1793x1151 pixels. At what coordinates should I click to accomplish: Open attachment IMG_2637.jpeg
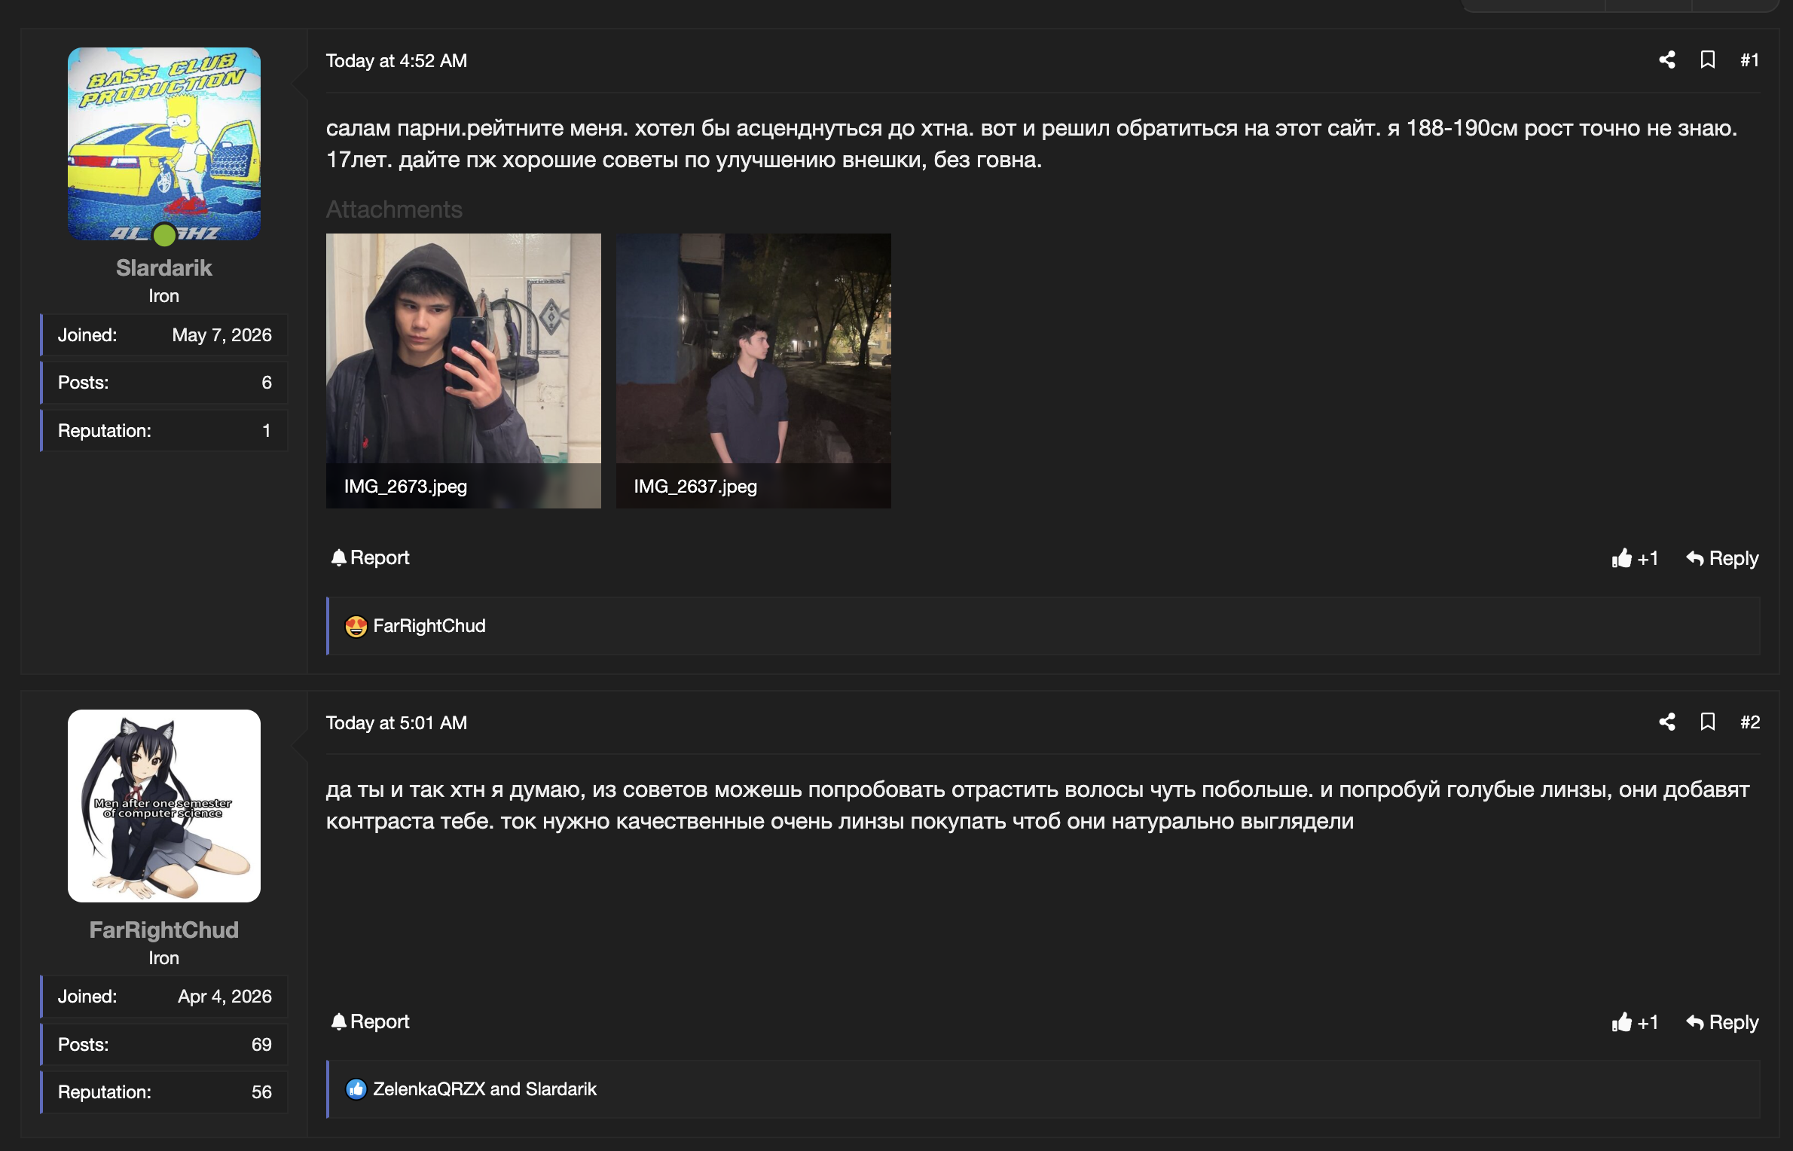753,371
